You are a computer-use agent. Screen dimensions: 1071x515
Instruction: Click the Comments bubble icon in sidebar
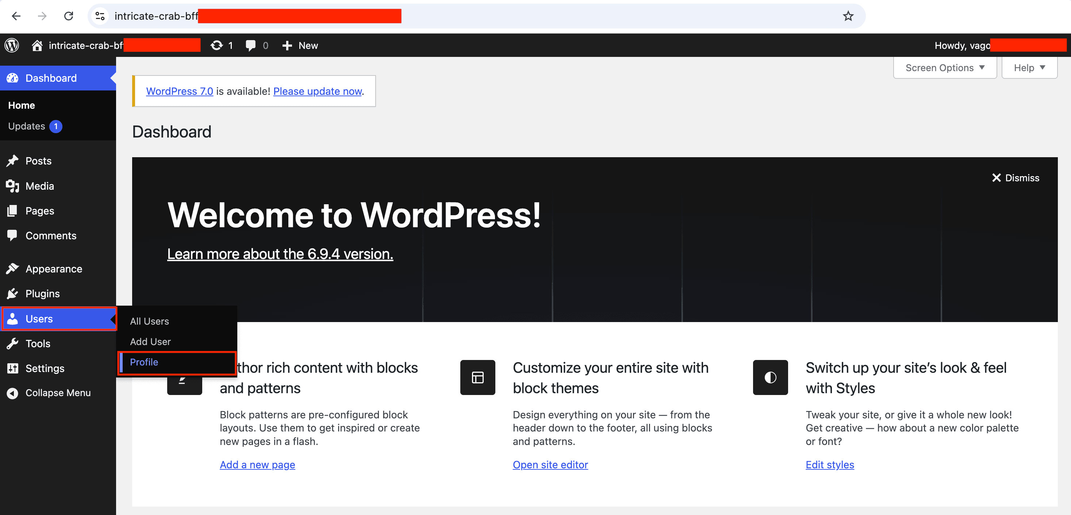pos(12,236)
